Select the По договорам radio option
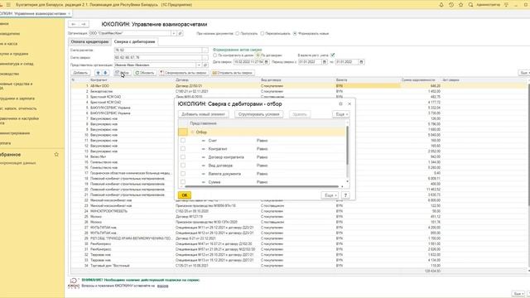Screen dimensions: 530x298 (x=258, y=55)
